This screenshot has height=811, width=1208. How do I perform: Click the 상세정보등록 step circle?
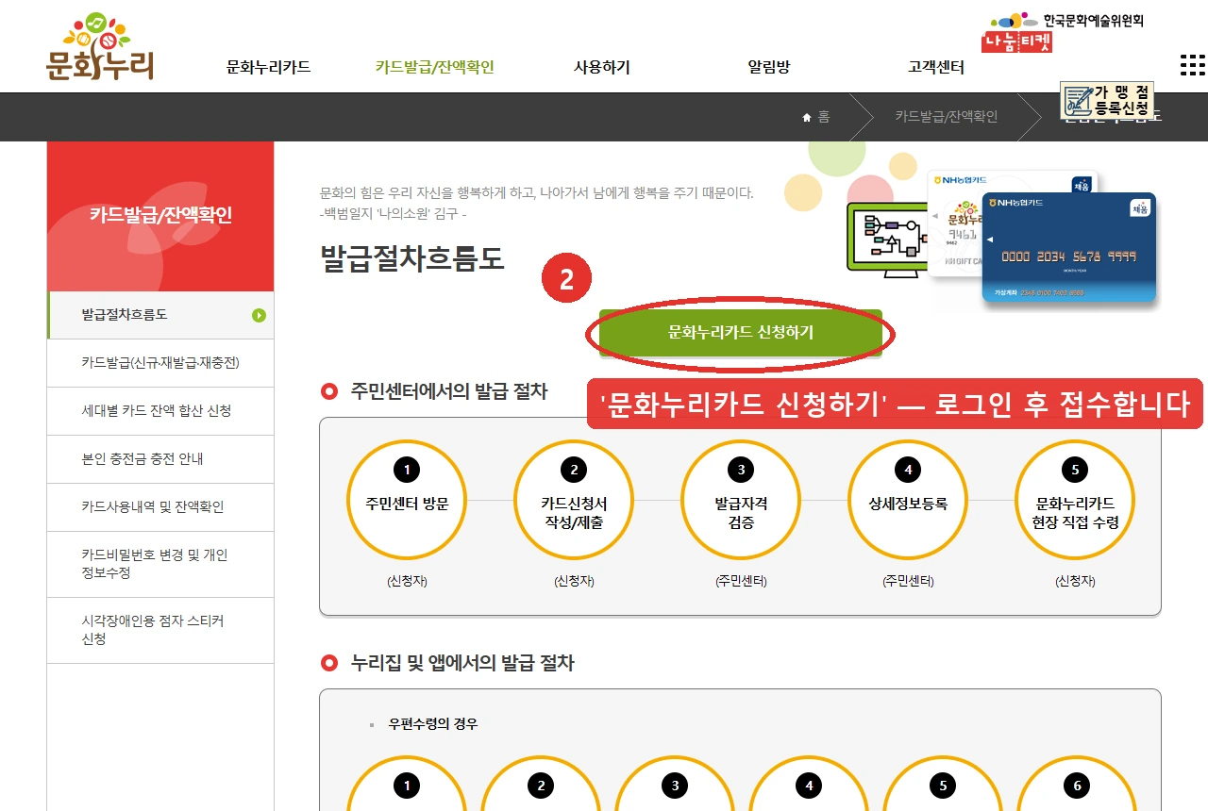908,500
